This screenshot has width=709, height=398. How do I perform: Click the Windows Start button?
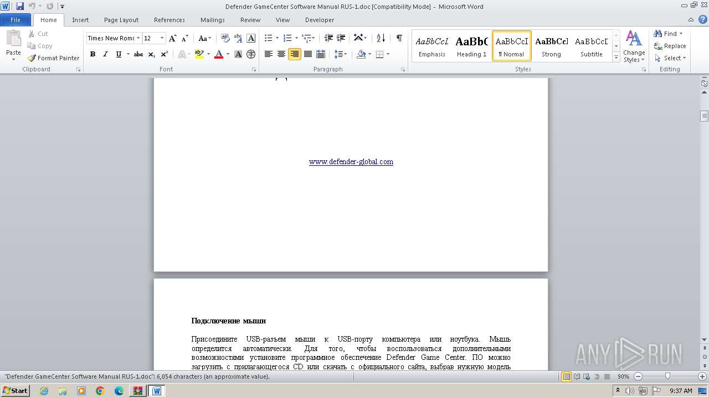pyautogui.click(x=16, y=390)
